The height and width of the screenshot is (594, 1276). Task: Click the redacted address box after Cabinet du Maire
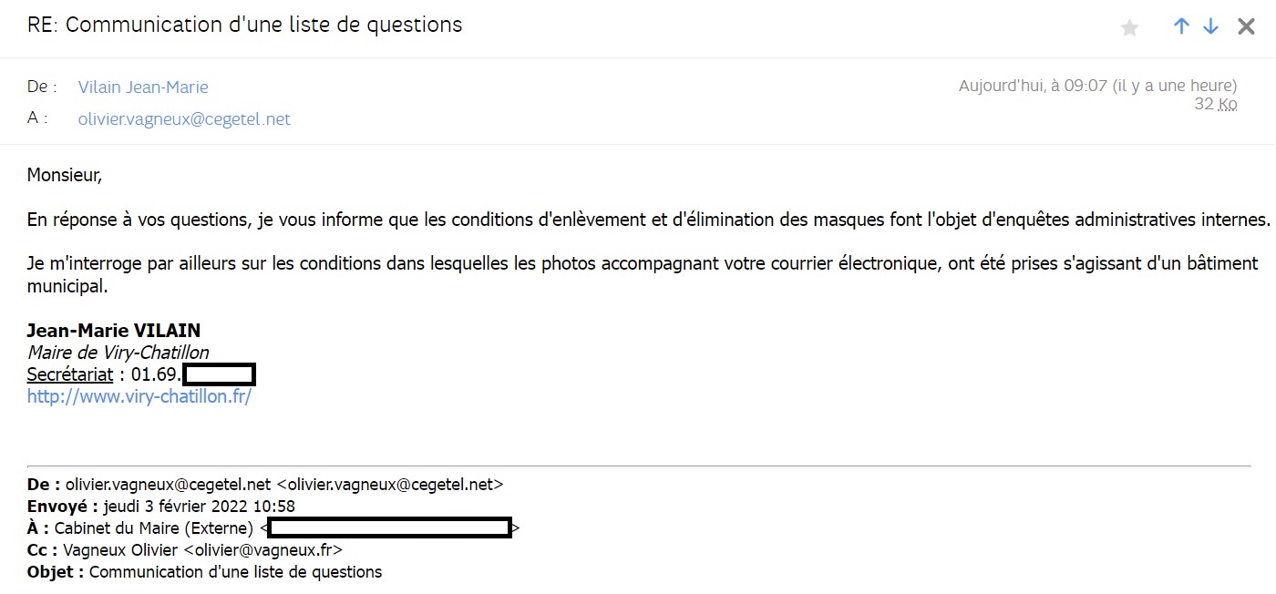point(389,527)
